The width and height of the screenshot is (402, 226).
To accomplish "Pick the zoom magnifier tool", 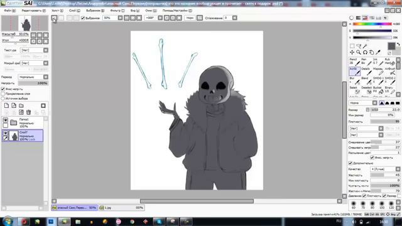I will 359,52.
